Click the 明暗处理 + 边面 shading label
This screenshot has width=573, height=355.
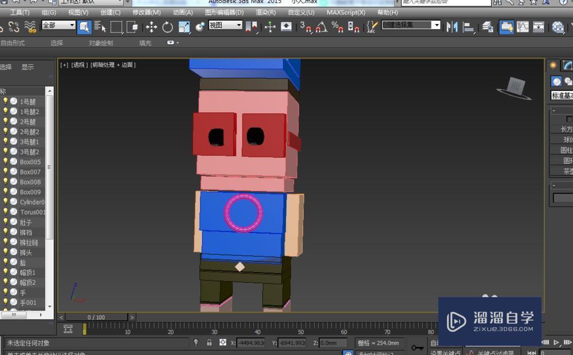pos(113,65)
